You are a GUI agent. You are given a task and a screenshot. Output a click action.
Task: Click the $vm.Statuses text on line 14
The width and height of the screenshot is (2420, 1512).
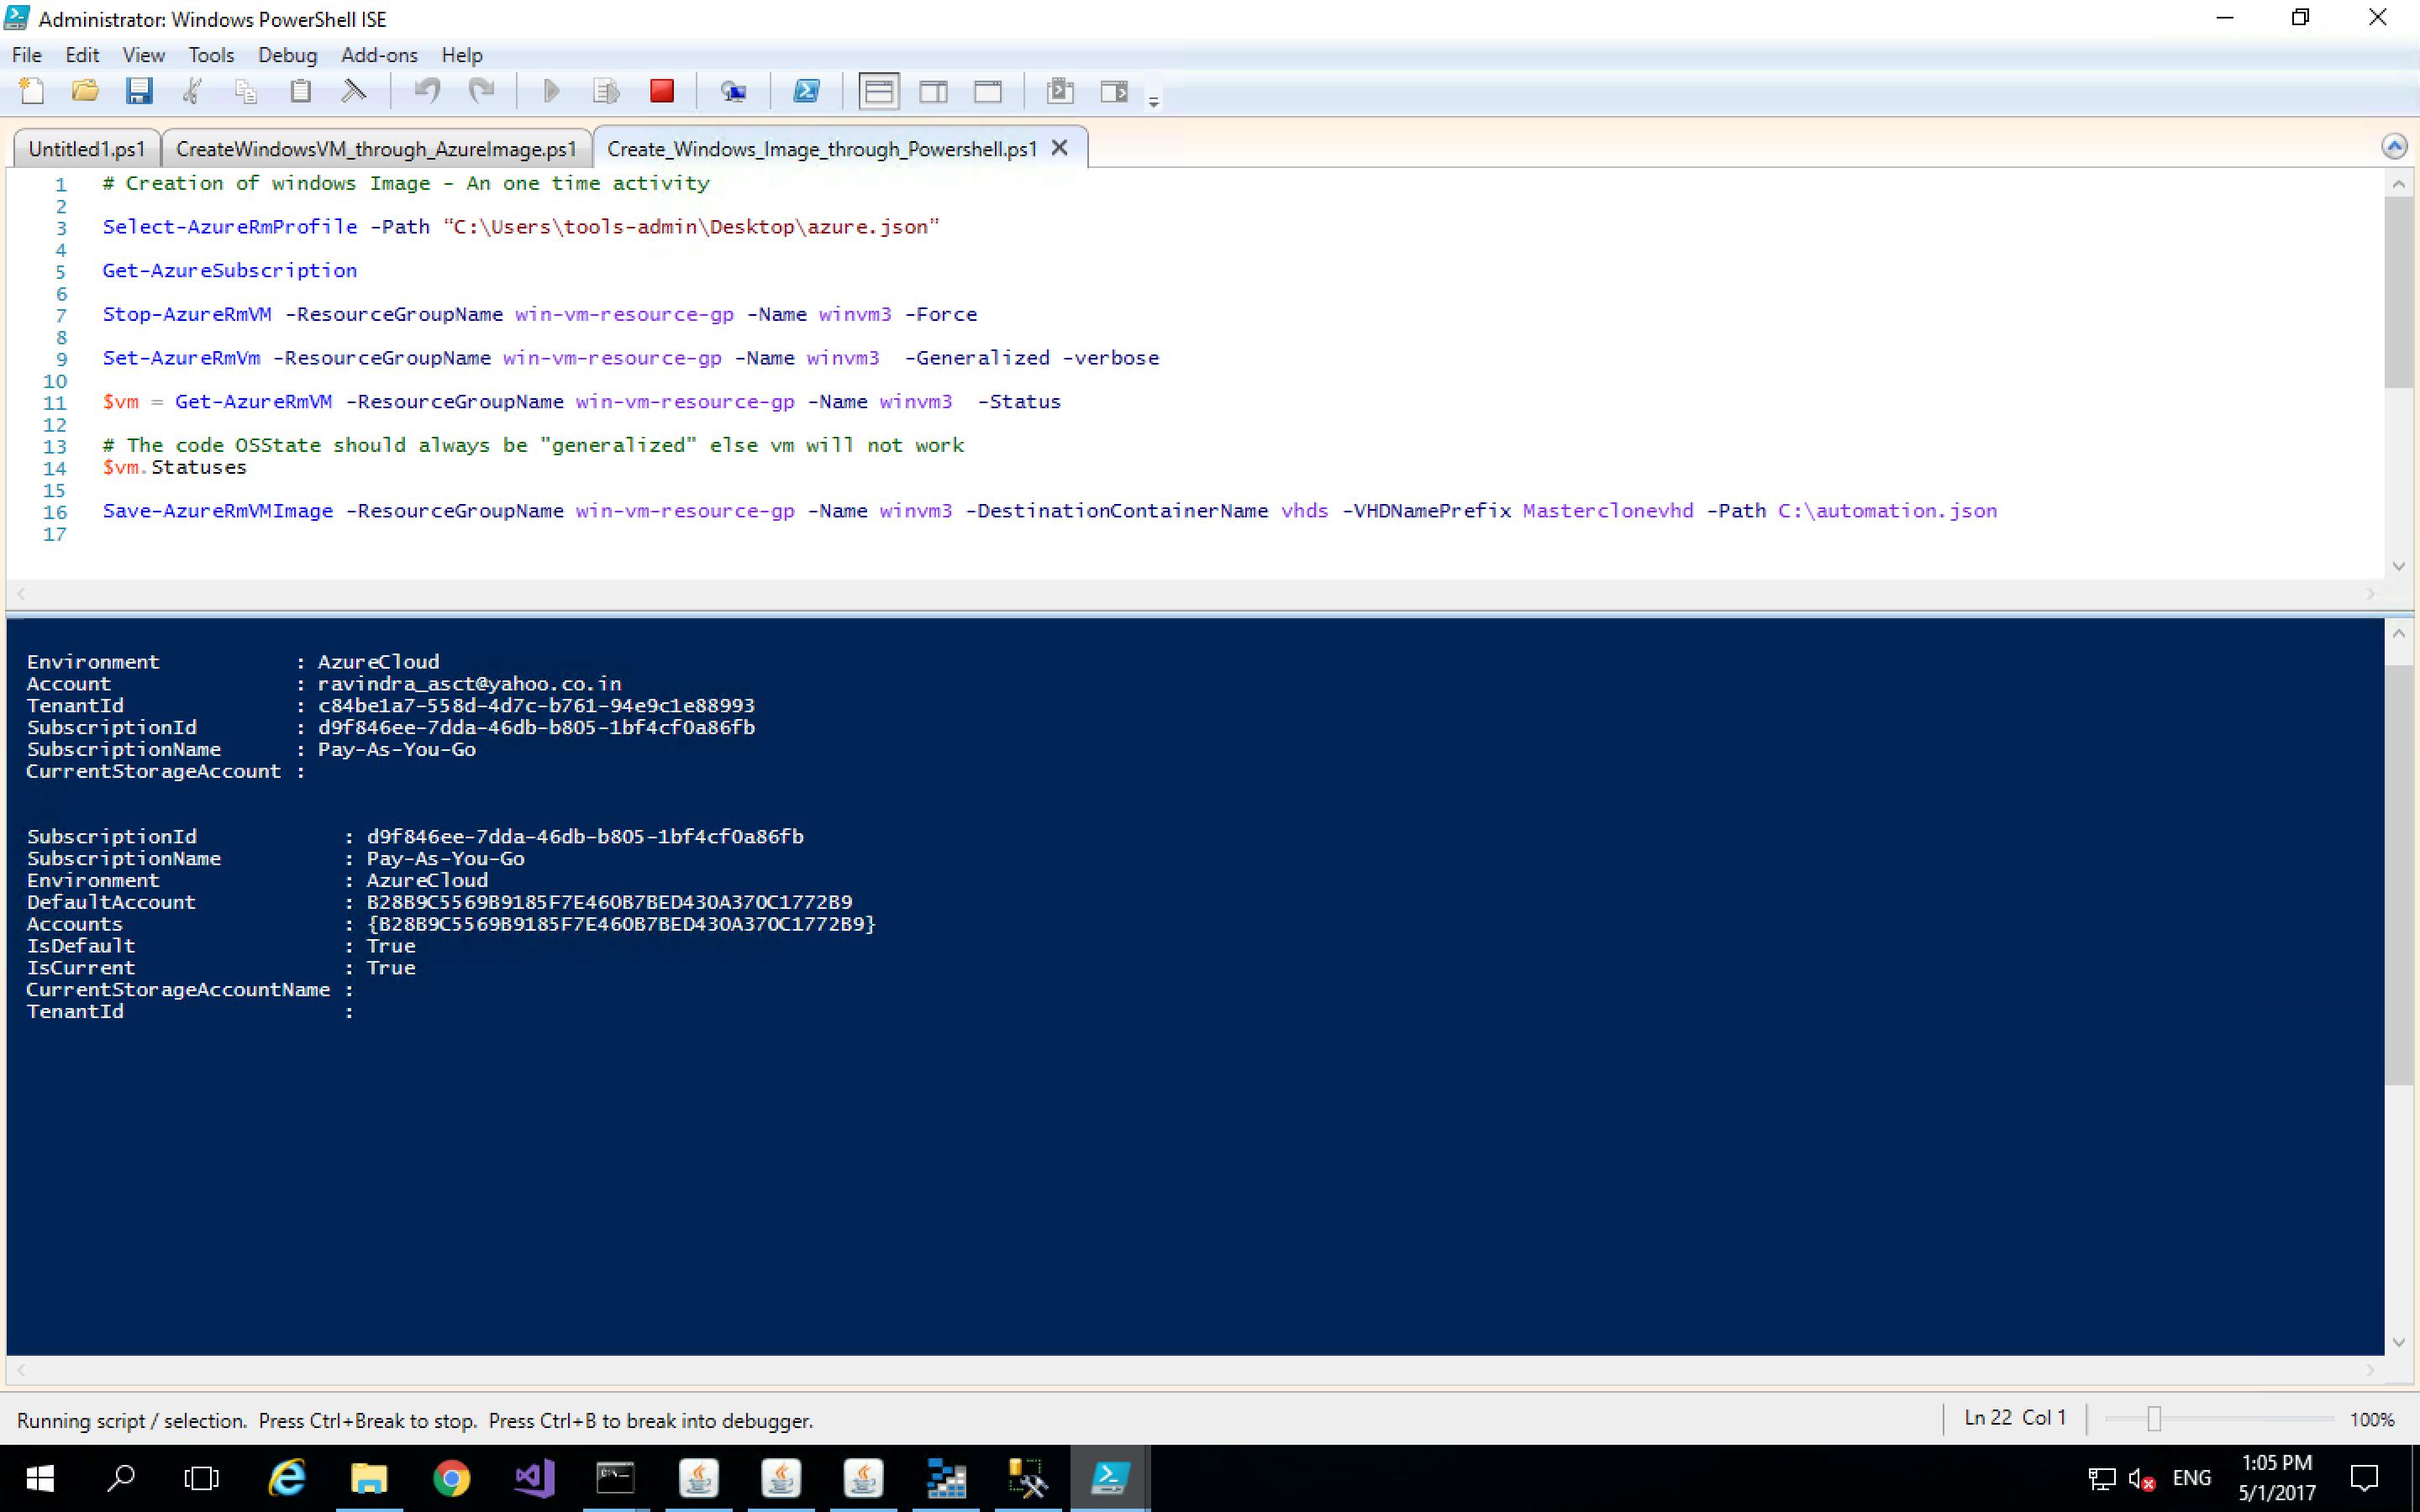click(x=174, y=468)
